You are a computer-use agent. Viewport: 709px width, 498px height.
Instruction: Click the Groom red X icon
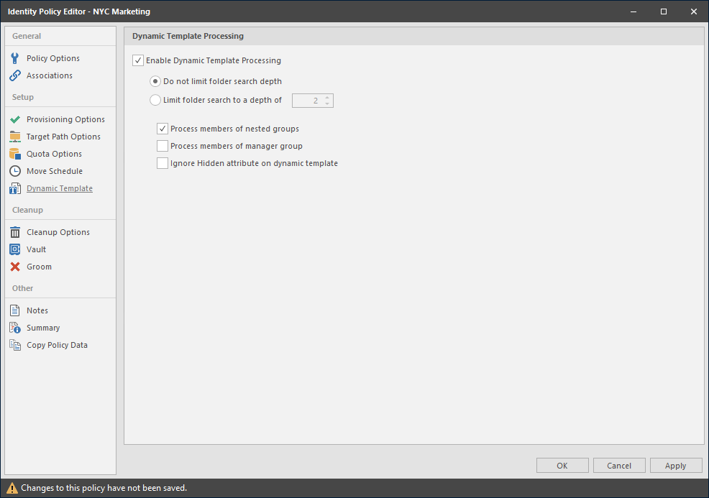pyautogui.click(x=15, y=267)
